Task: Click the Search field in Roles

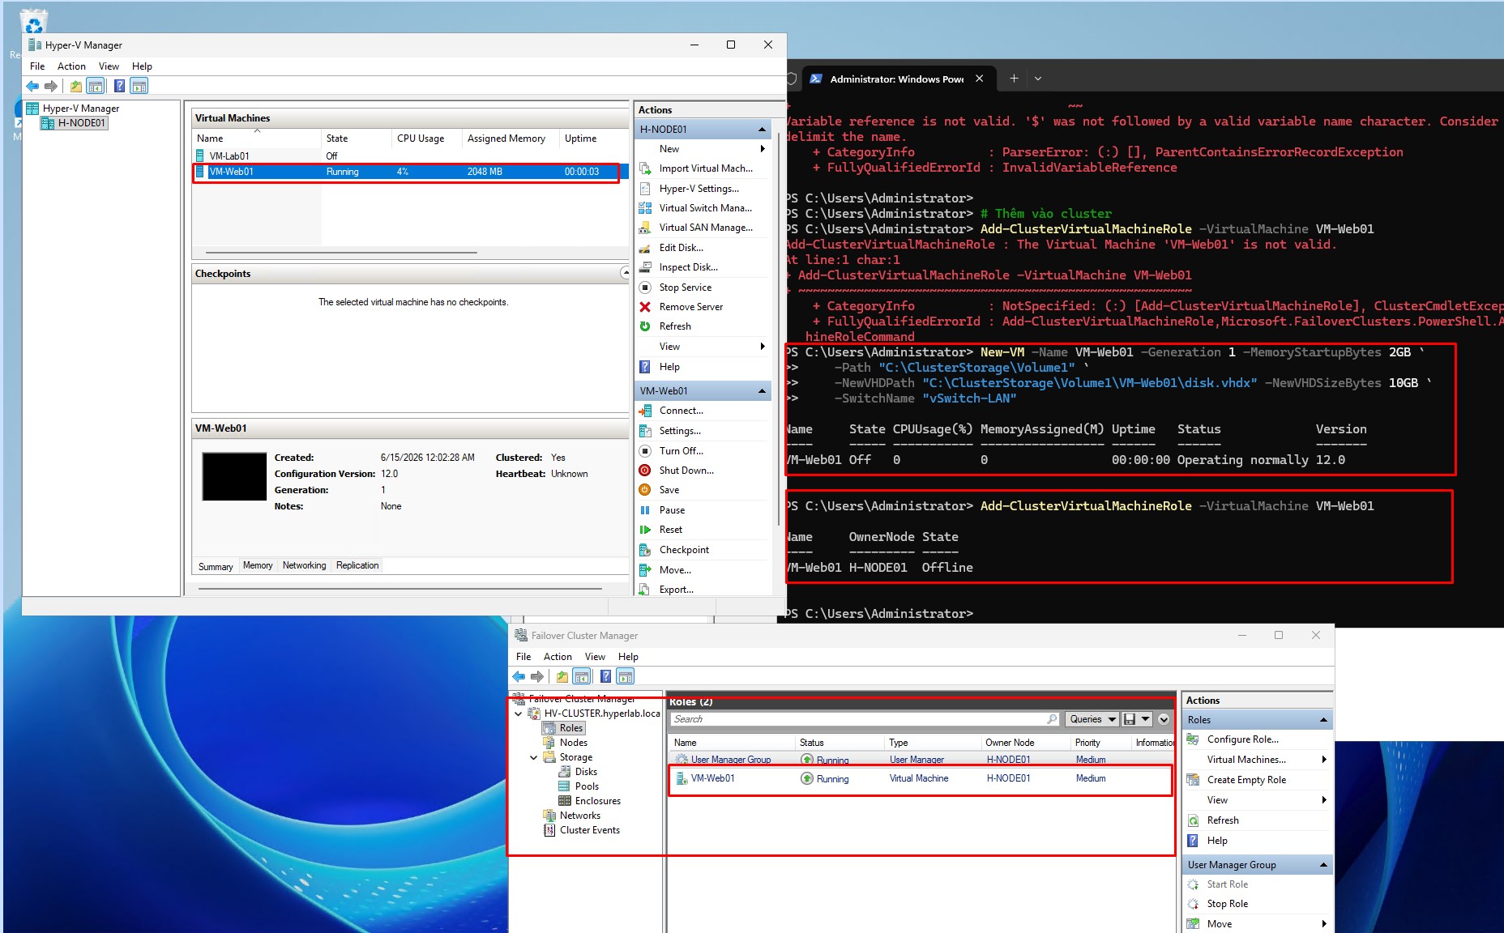Action: [865, 719]
